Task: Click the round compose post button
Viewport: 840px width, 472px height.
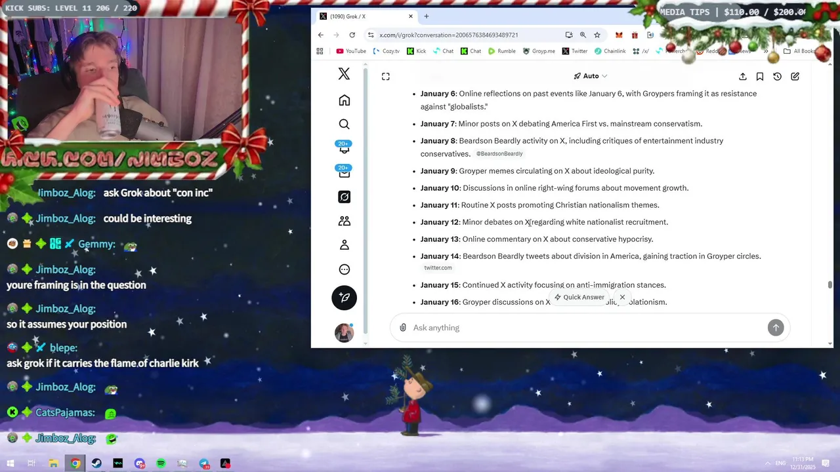Action: coord(344,298)
